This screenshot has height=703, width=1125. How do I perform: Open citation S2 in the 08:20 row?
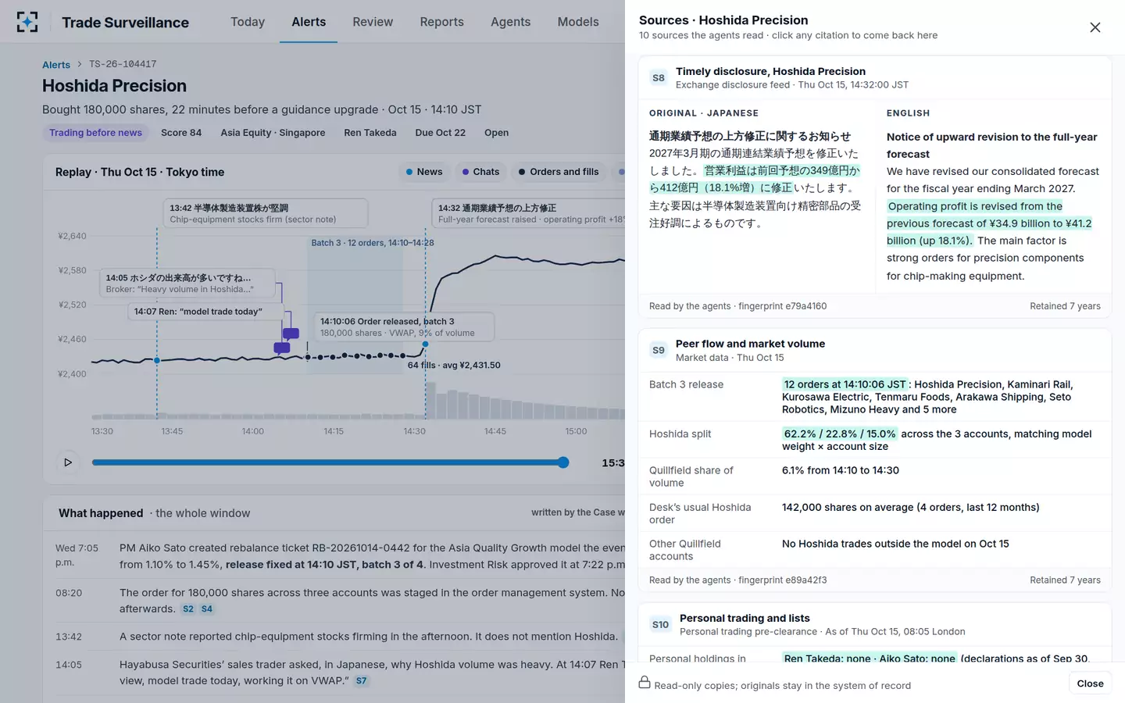tap(188, 609)
